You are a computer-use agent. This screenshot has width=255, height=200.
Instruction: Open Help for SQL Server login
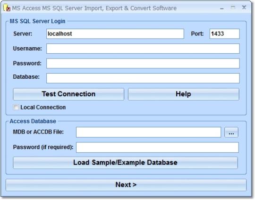(184, 94)
